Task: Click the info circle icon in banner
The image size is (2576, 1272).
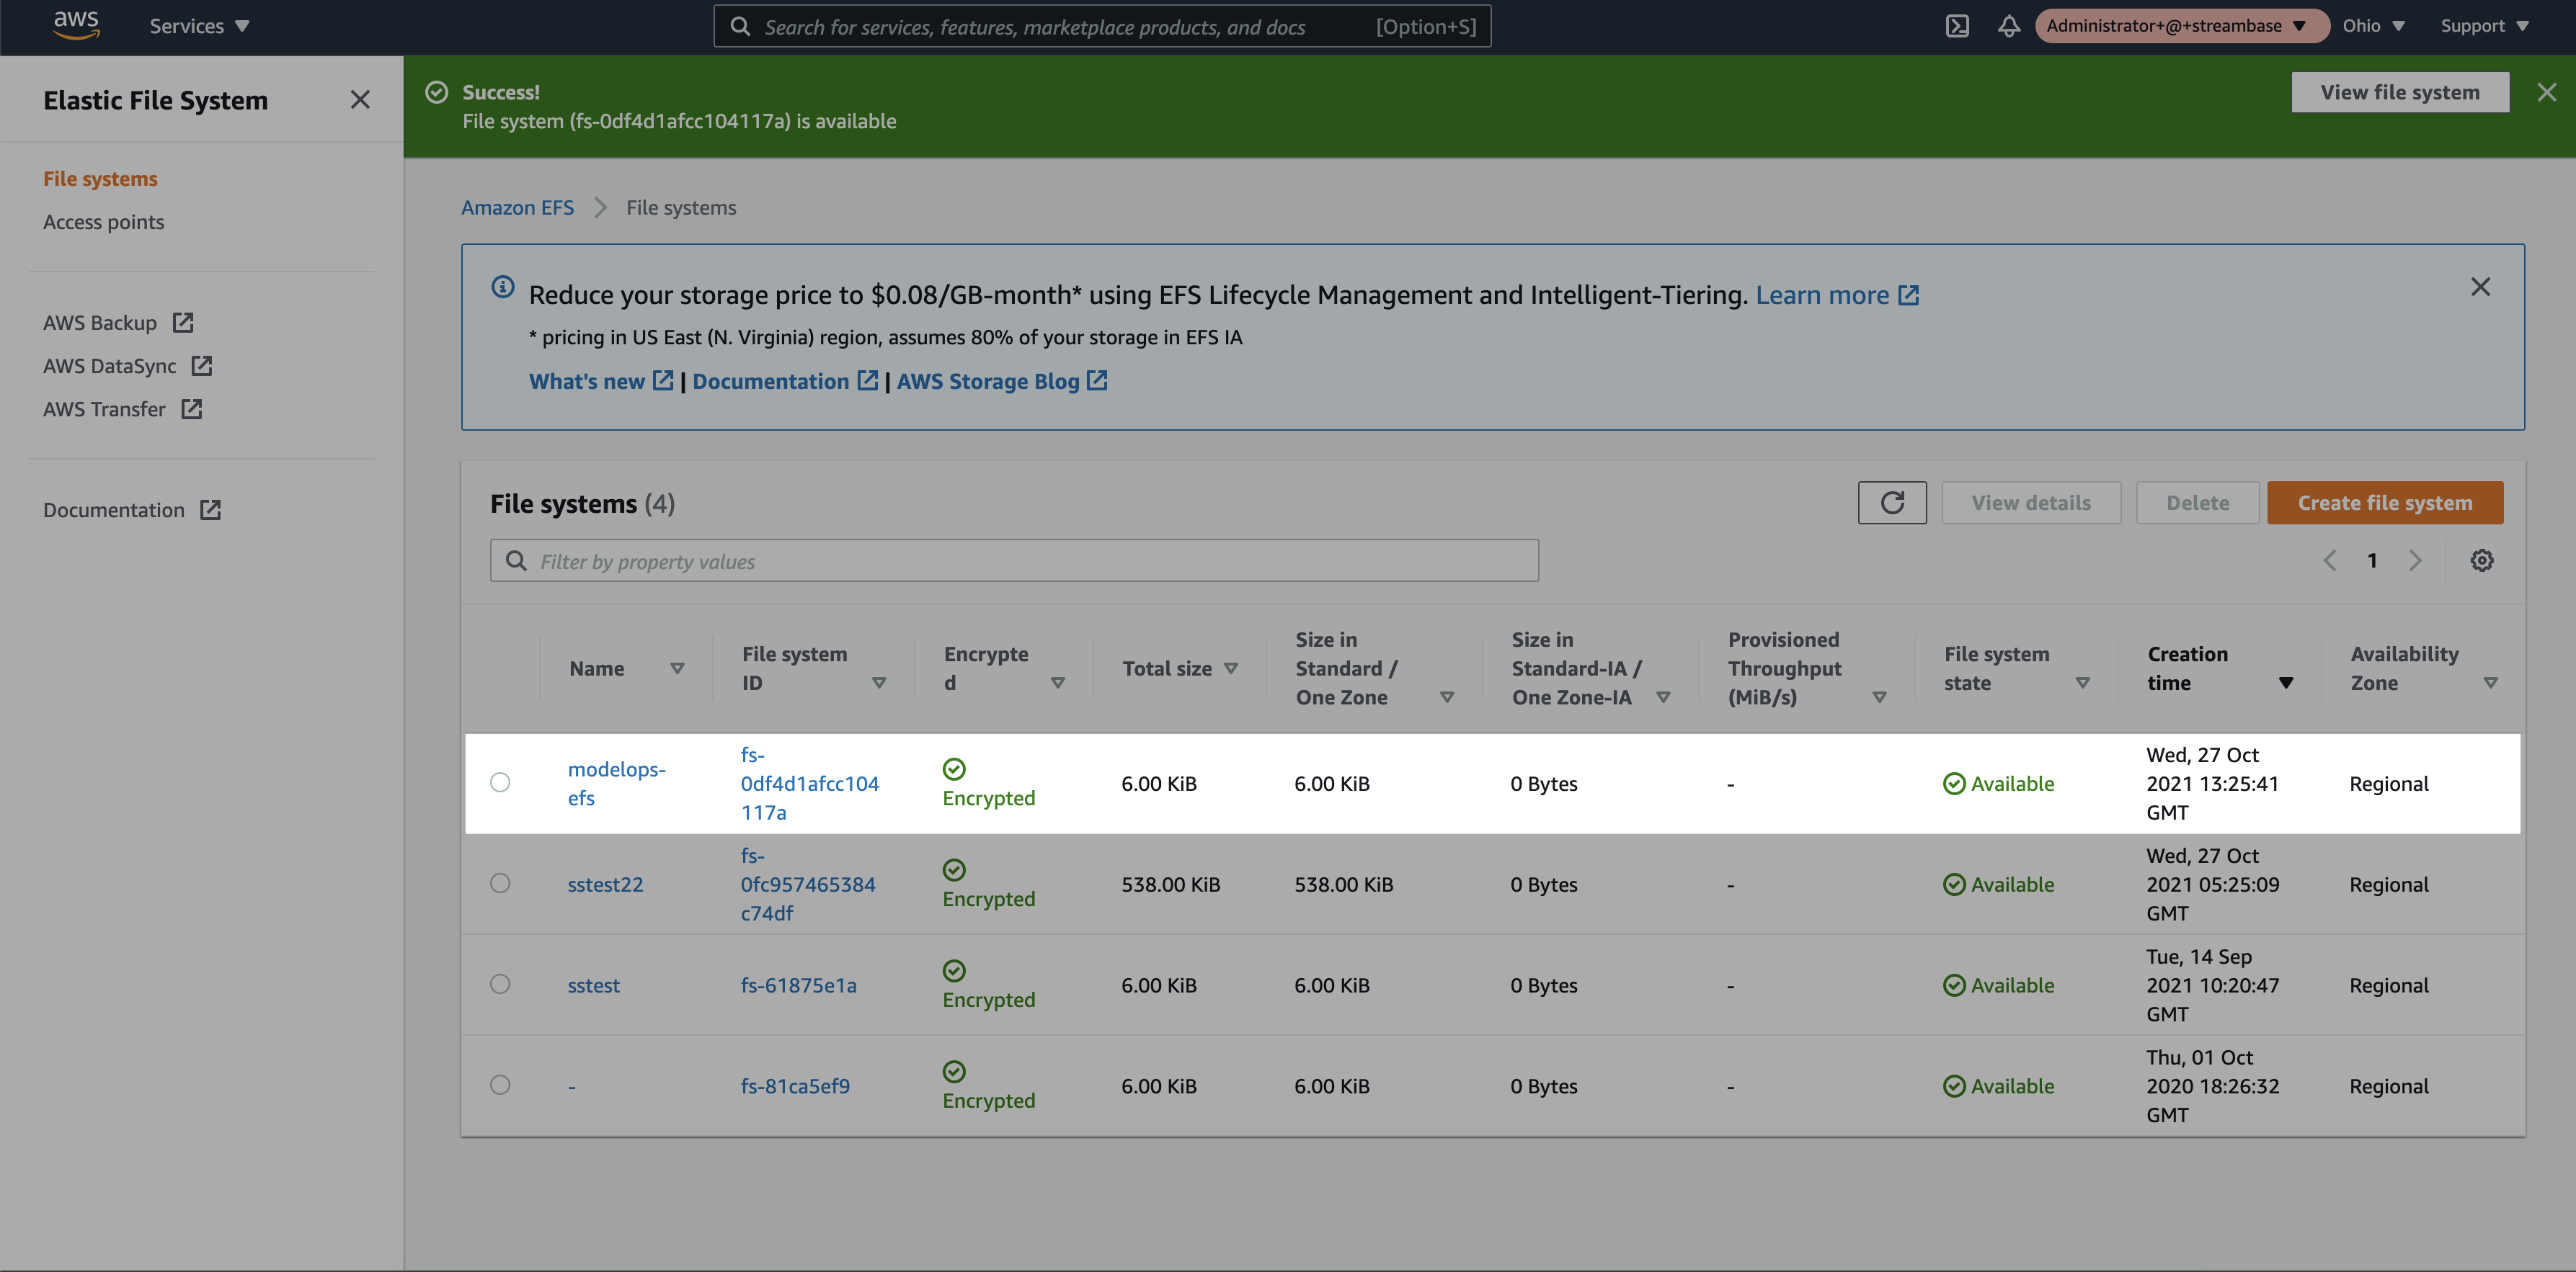Action: click(x=503, y=287)
